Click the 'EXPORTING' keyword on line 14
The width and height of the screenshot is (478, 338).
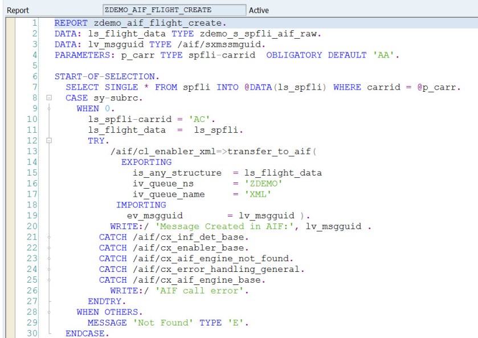(146, 162)
